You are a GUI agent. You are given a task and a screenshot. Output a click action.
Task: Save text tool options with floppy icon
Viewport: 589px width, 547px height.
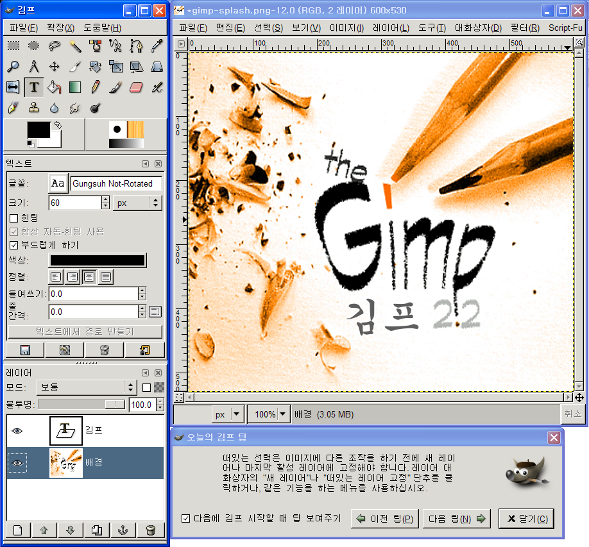coord(25,350)
